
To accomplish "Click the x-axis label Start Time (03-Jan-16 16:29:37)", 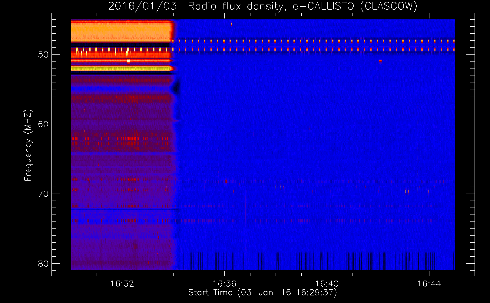I will tap(263, 293).
